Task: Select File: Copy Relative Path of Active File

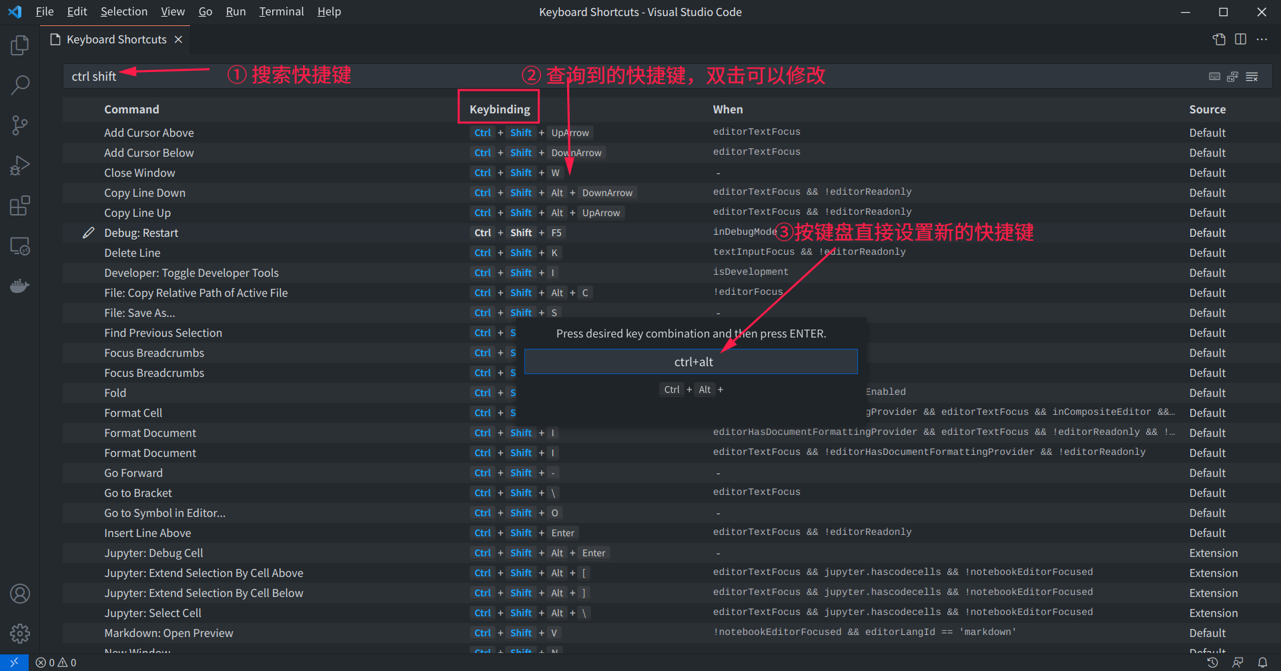Action: coord(668,293)
